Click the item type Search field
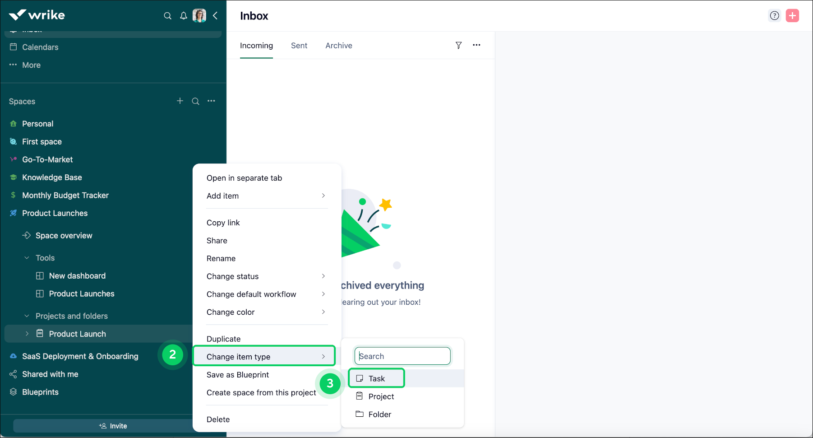Screen dimensions: 813x438 click(x=402, y=356)
